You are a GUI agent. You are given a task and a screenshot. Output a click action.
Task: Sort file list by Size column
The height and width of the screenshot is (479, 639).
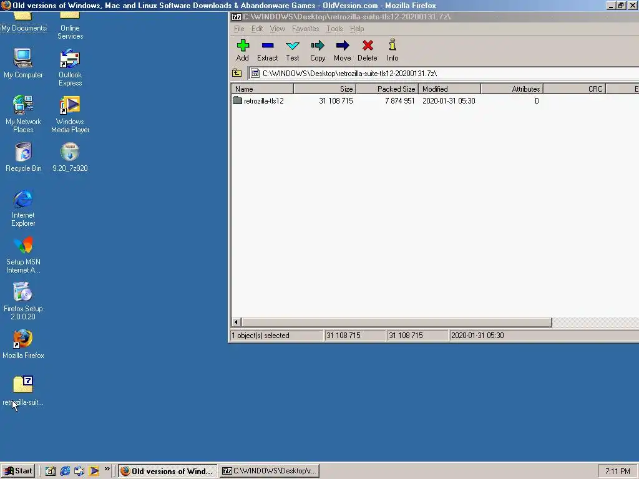tap(324, 89)
